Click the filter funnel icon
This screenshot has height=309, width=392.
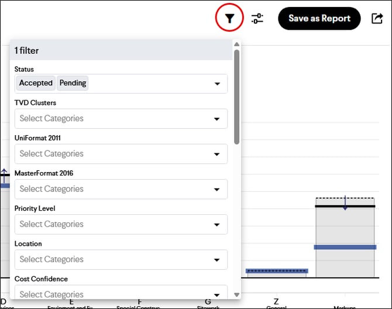[x=230, y=18]
